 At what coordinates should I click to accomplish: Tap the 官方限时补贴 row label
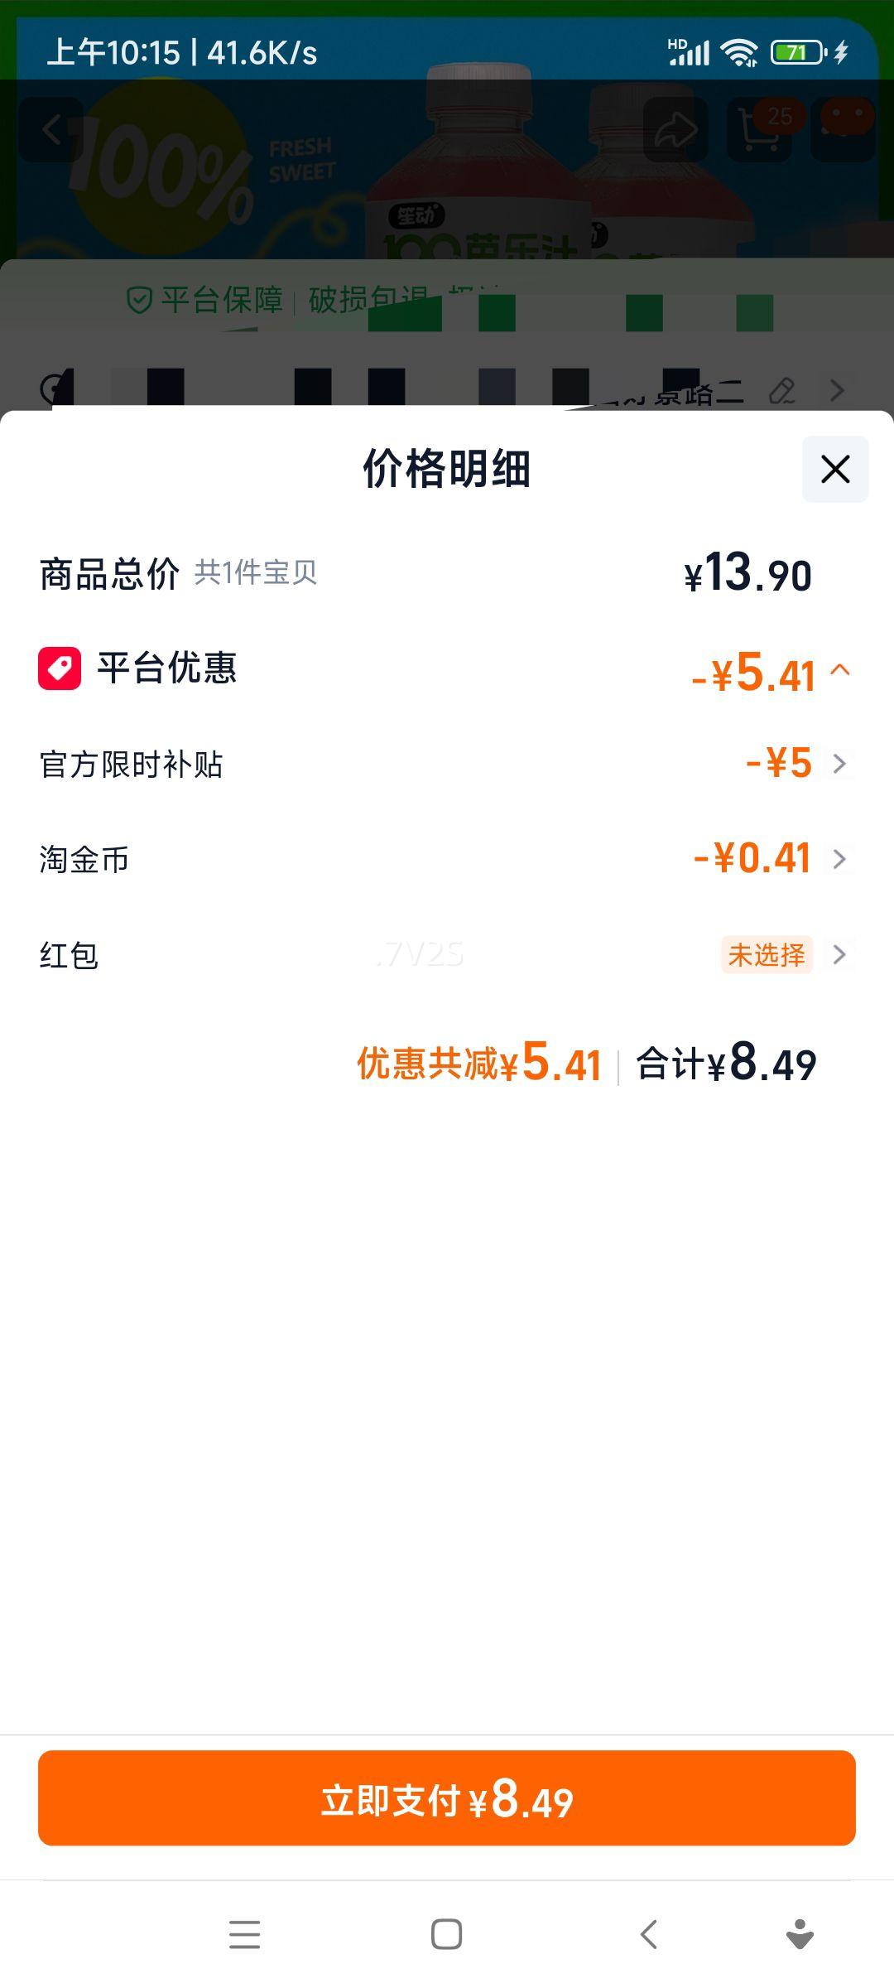[132, 764]
